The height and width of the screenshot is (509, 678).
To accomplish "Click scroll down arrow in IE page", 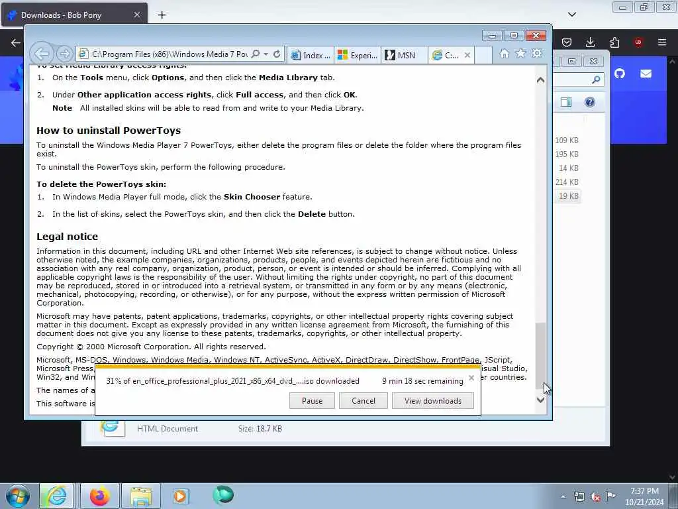I will coord(540,400).
